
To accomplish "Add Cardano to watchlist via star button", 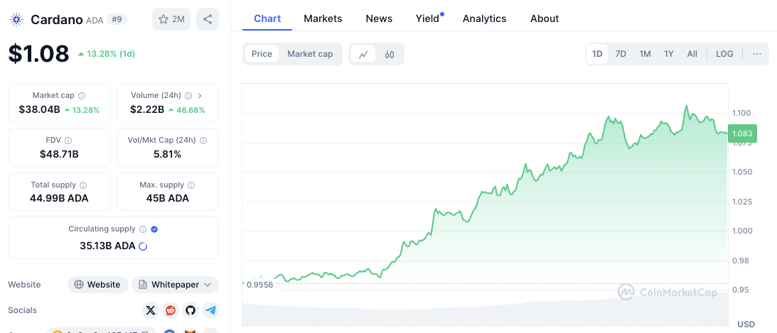I will coord(171,19).
